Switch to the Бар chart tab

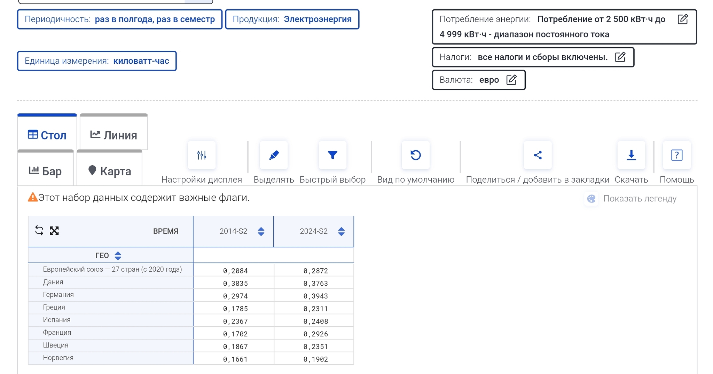point(46,171)
